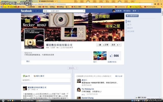
Task: Toggle the 讚 liked button on the page
Action: (99, 45)
